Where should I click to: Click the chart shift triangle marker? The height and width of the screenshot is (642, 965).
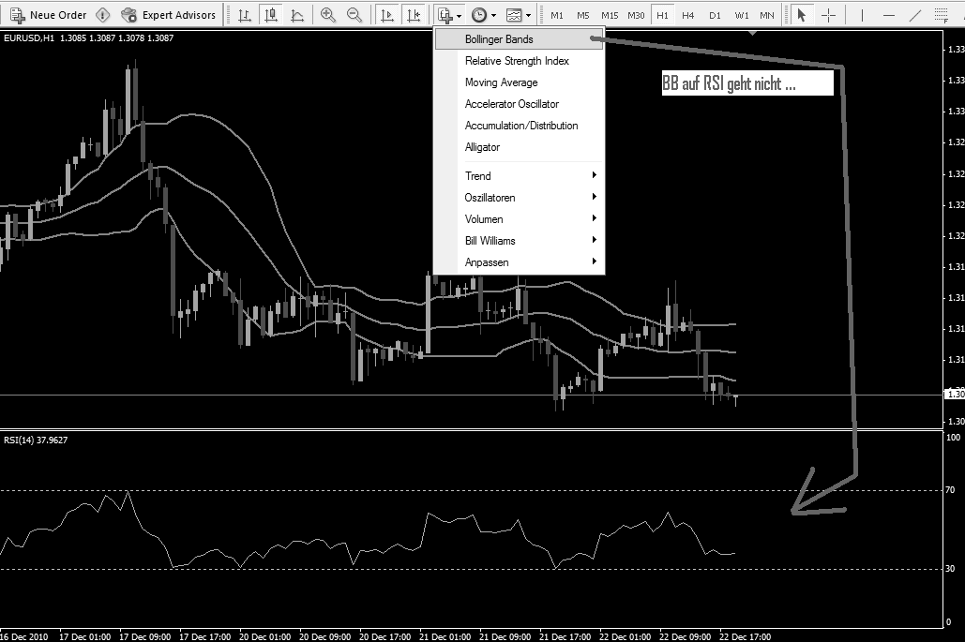(753, 33)
